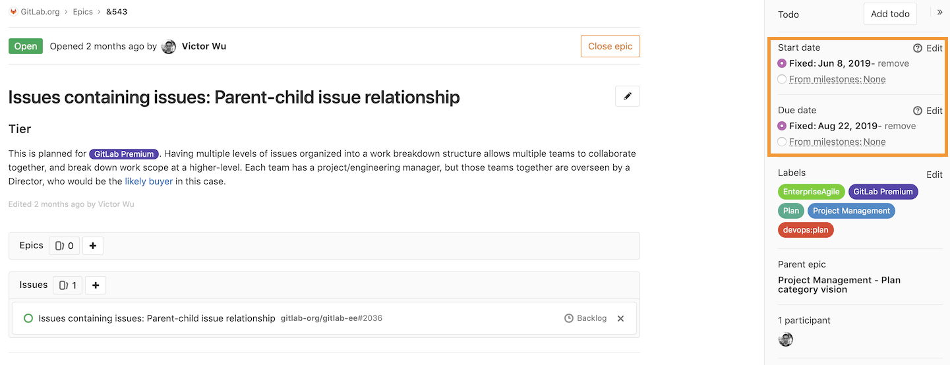Click the Add todo button
Screen dimensions: 950x365
pyautogui.click(x=890, y=14)
